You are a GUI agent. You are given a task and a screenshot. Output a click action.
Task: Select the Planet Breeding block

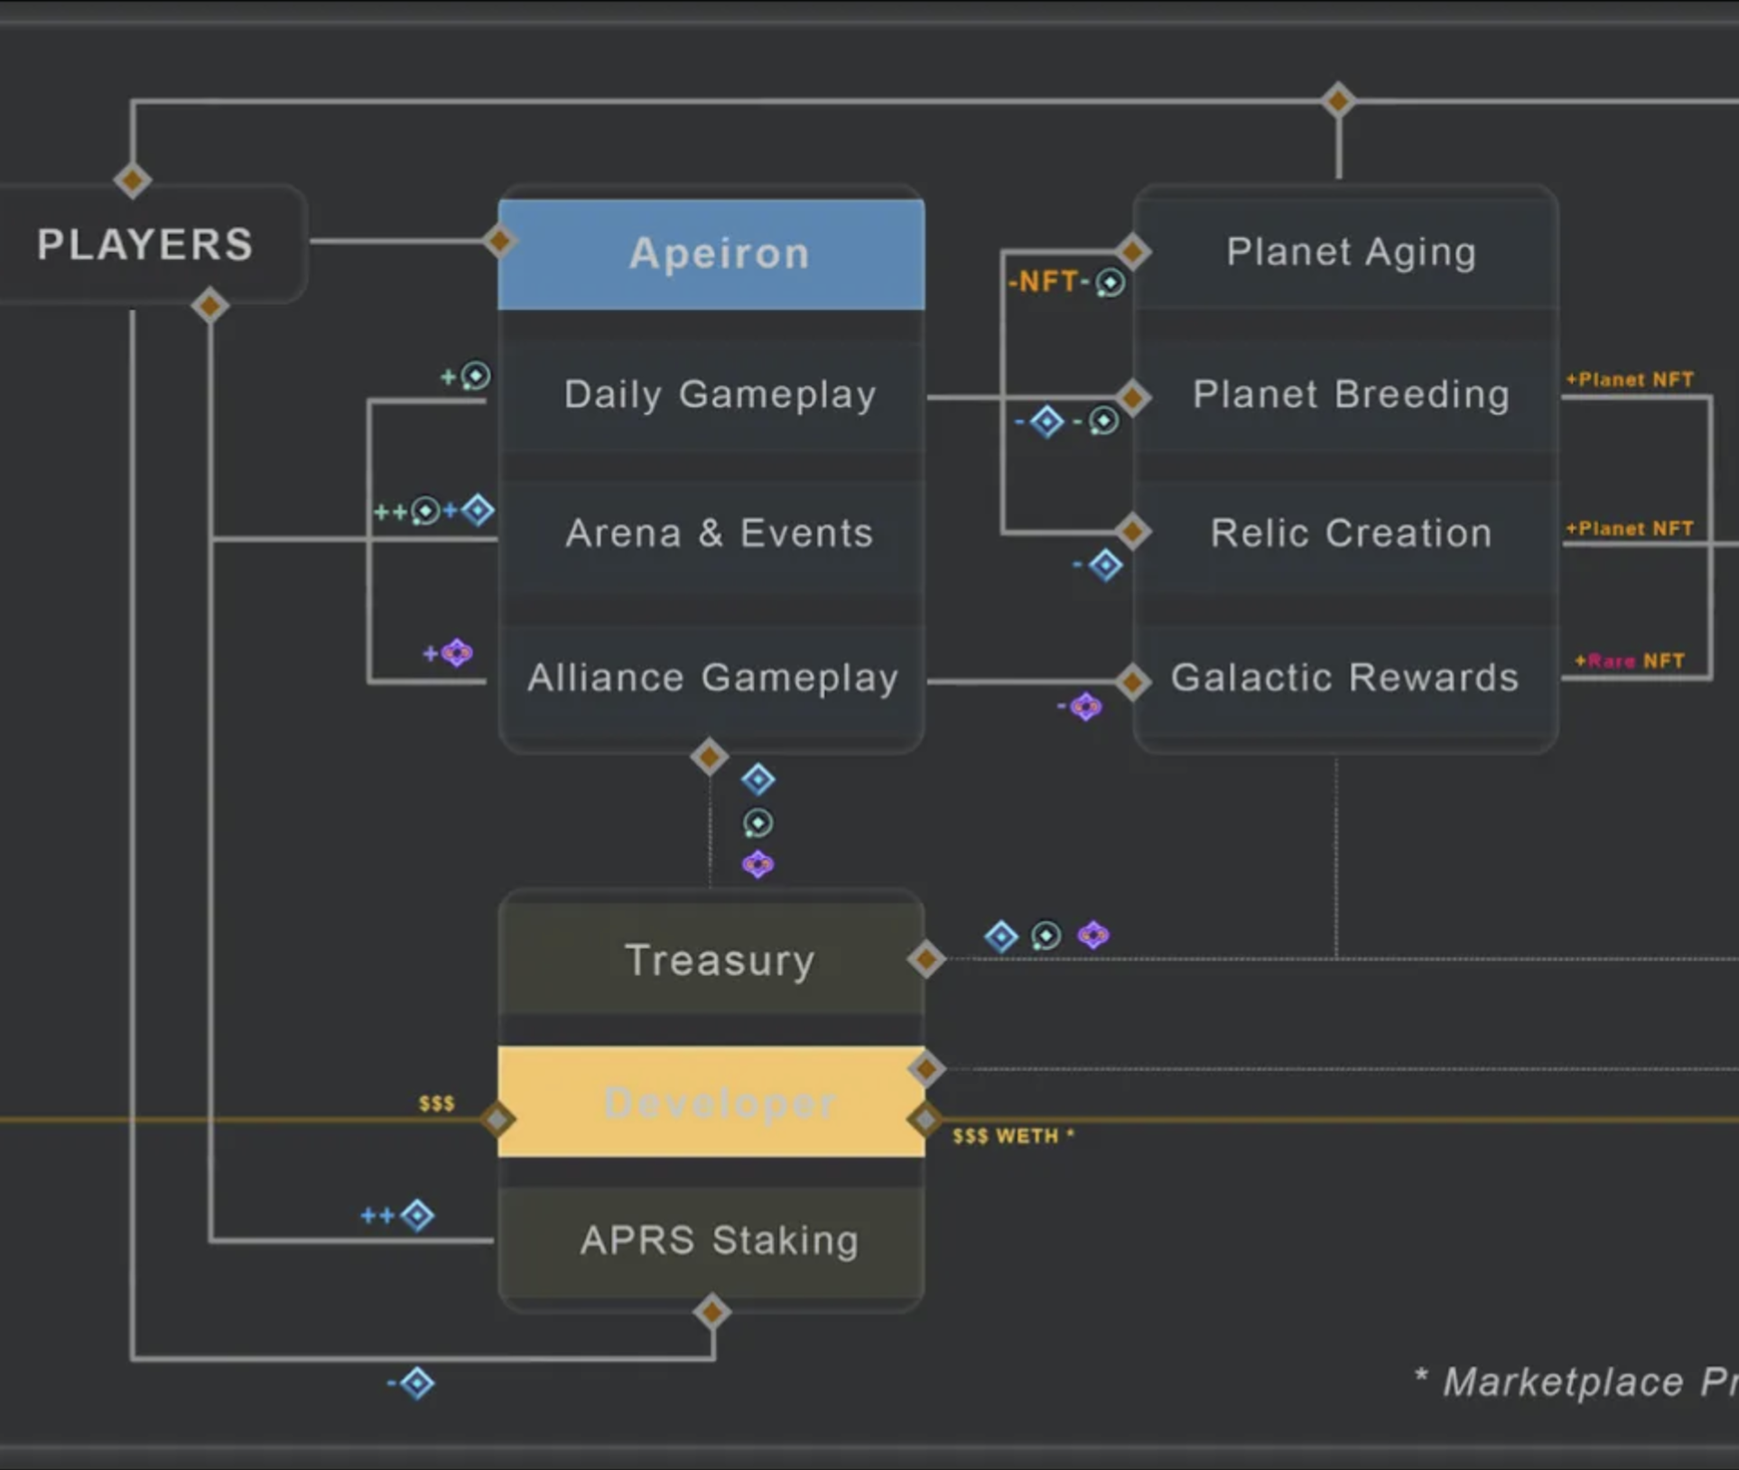click(1346, 395)
